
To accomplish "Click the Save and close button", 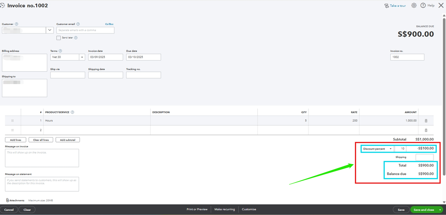I will (x=424, y=210).
